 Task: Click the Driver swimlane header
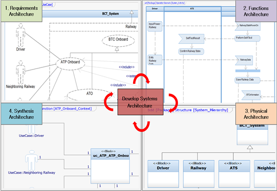(155, 9)
